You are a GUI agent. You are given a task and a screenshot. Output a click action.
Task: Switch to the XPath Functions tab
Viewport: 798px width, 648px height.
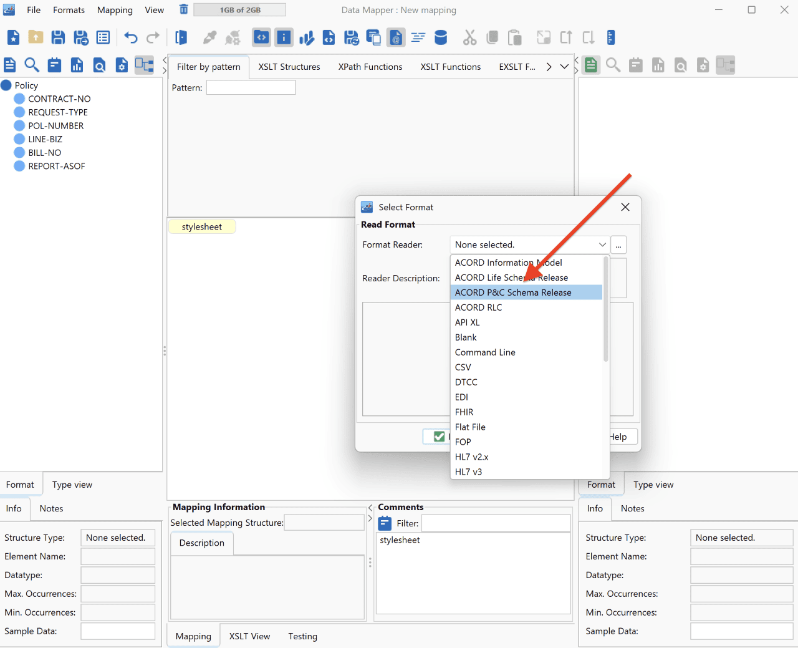[x=370, y=67]
